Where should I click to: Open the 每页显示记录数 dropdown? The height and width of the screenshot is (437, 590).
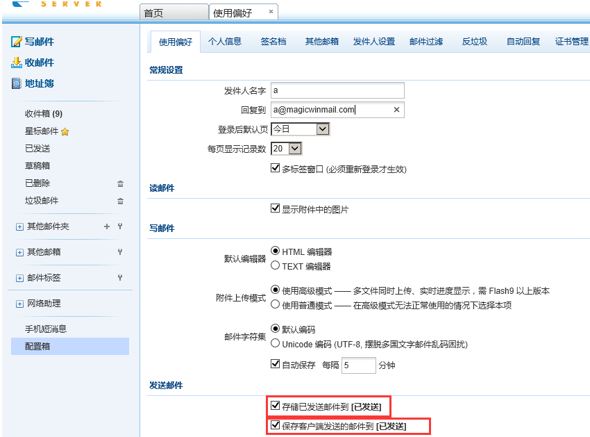(295, 149)
